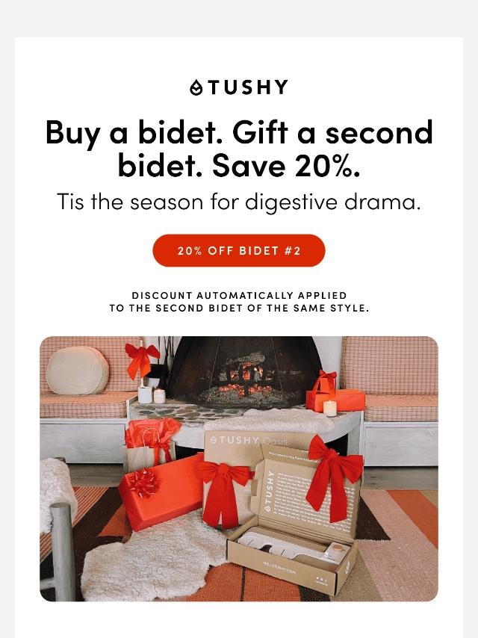Viewport: 478px width, 638px height.
Task: Click the paper gift bag with red tissue
Action: 152,445
